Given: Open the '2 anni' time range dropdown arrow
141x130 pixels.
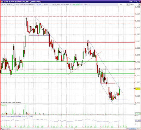Looking at the screenshot, I should pos(128,4).
